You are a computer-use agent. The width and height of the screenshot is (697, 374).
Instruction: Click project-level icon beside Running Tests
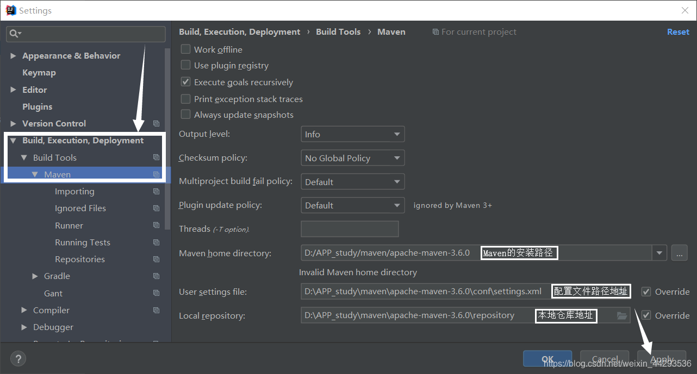tap(156, 243)
